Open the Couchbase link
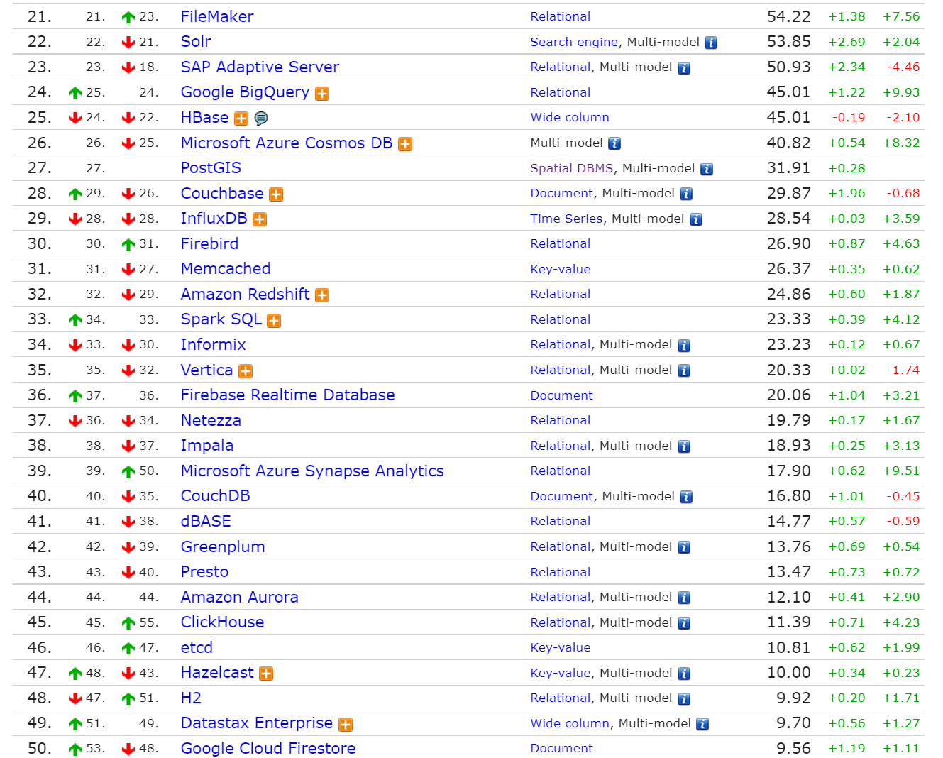The height and width of the screenshot is (758, 943). (x=222, y=193)
